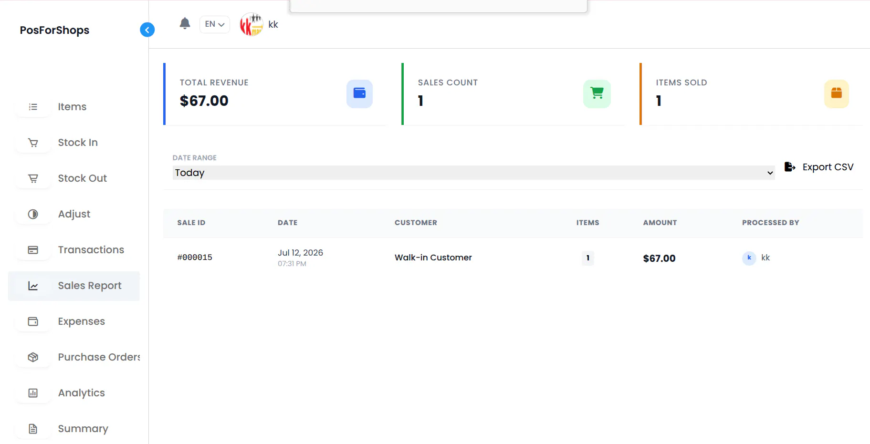The width and height of the screenshot is (870, 444).
Task: Click the Export CSV file icon
Action: click(790, 167)
